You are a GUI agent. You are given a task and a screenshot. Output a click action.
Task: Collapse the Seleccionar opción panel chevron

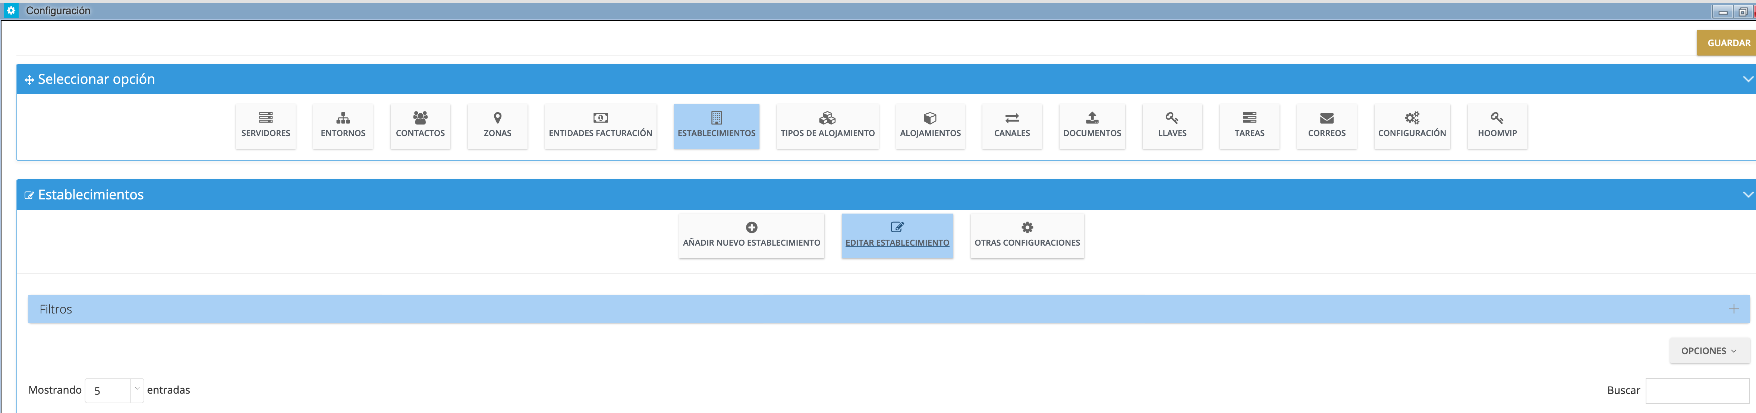(x=1747, y=79)
